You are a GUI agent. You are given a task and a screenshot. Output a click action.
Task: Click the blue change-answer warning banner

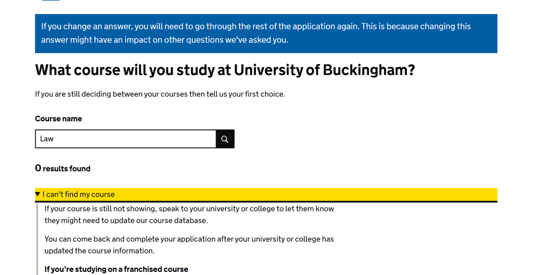(x=266, y=33)
